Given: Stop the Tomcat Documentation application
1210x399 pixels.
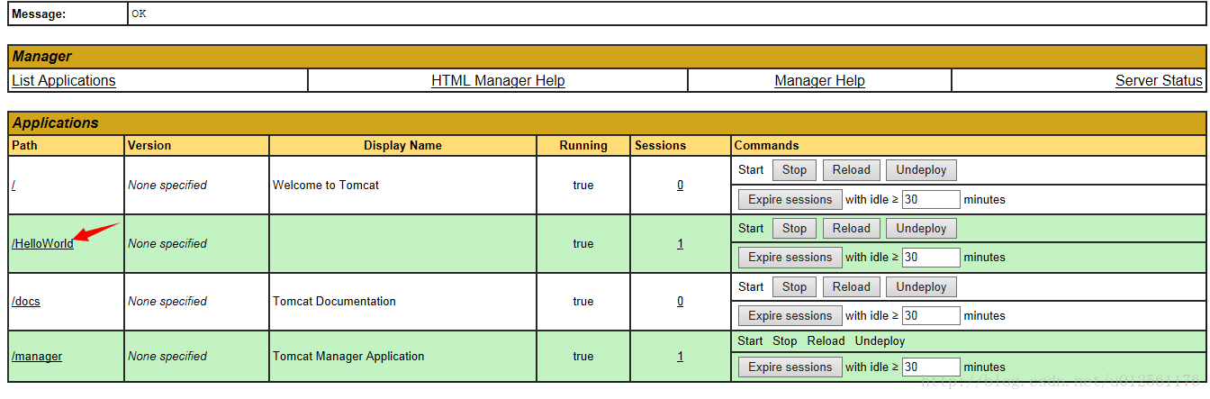Looking at the screenshot, I should click(794, 287).
